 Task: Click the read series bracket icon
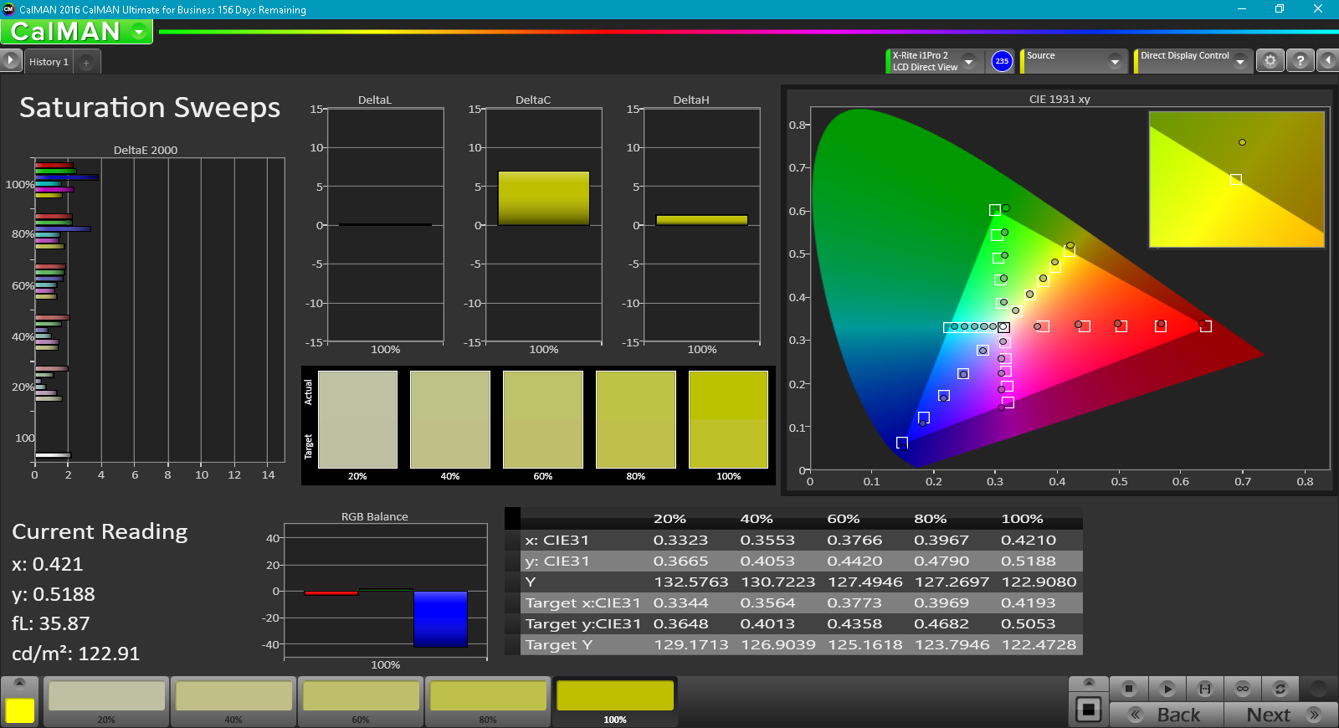pyautogui.click(x=1204, y=689)
